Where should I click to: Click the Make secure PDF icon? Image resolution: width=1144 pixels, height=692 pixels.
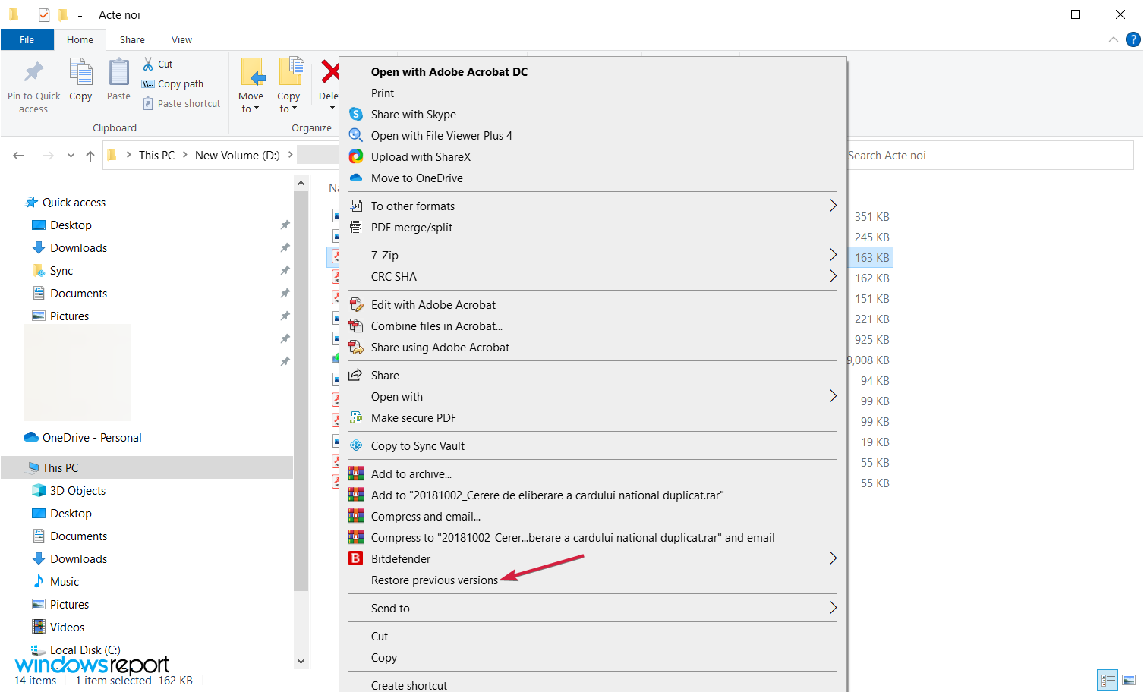(356, 418)
